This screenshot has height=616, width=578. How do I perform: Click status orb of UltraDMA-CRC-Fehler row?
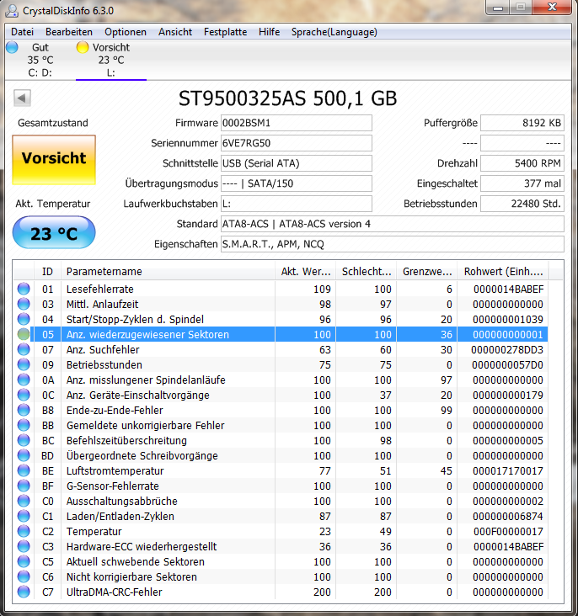click(x=24, y=592)
